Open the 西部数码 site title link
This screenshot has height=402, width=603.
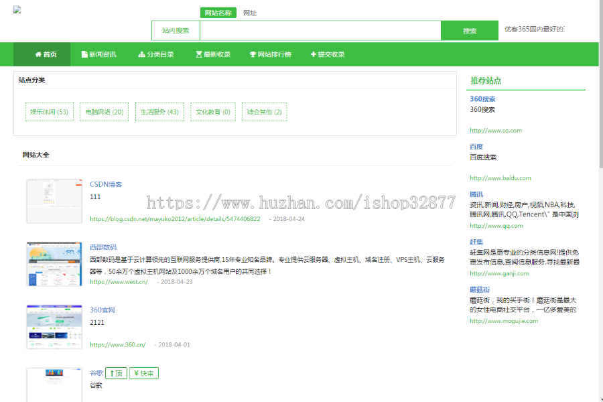103,247
